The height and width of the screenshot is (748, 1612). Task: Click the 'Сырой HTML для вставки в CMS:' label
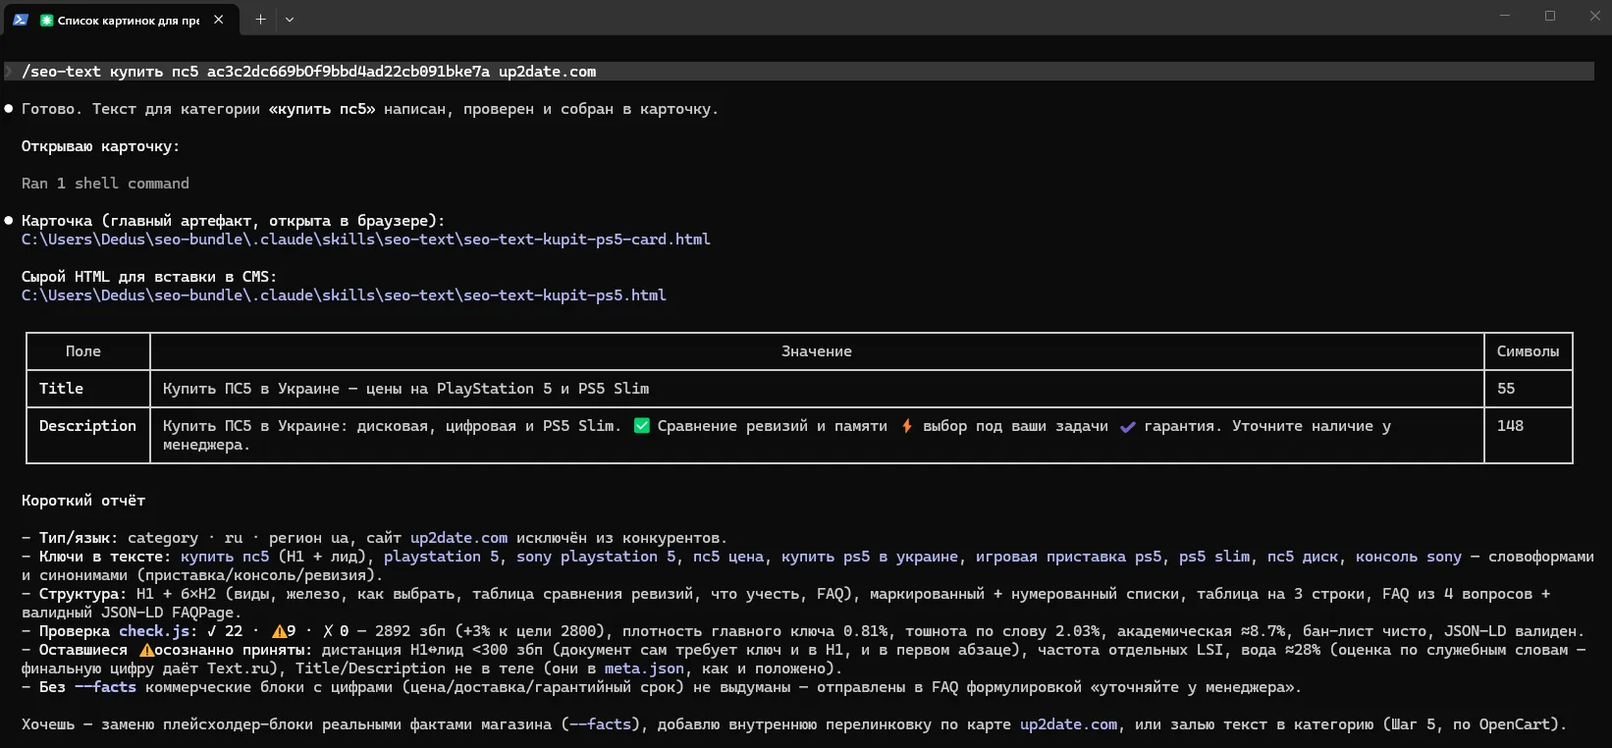point(149,277)
